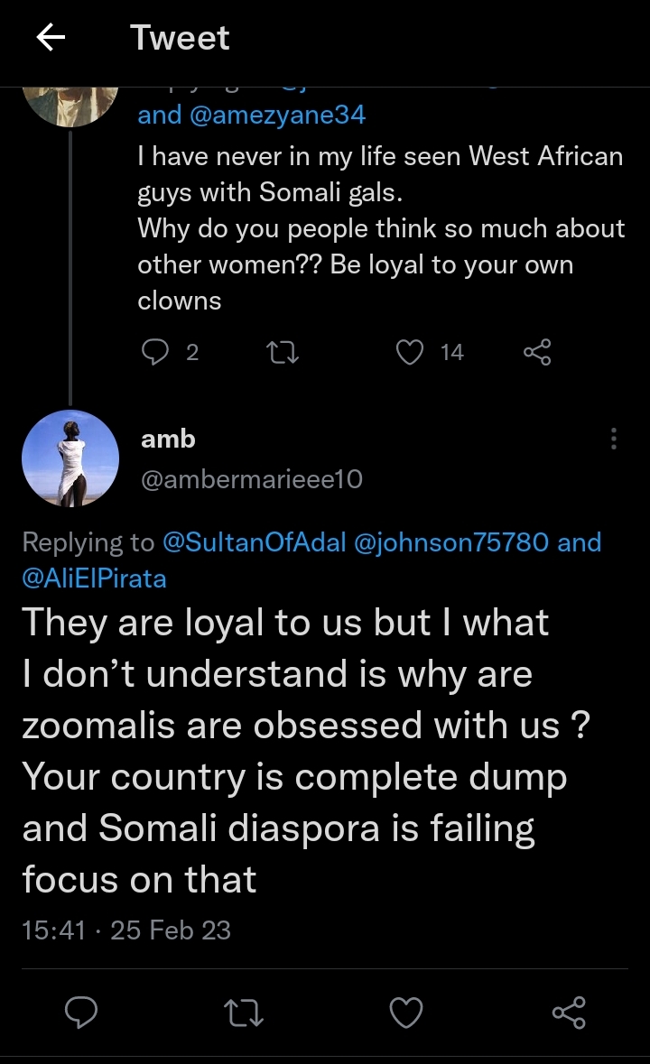Image resolution: width=650 pixels, height=1064 pixels.
Task: Open the upper reply text about West Africans
Action: [x=379, y=228]
